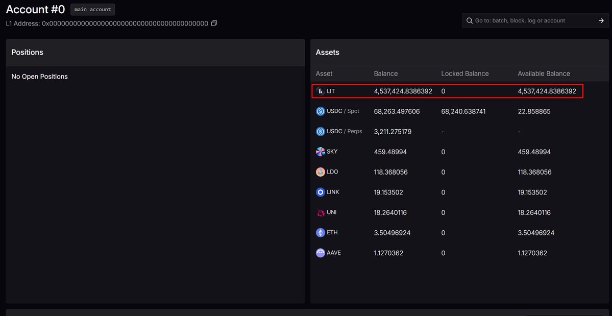
Task: Click LINK available balance 19.153502
Action: tap(532, 192)
